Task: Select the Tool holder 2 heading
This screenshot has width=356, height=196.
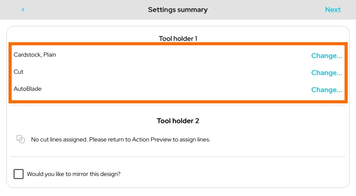Action: (178, 121)
